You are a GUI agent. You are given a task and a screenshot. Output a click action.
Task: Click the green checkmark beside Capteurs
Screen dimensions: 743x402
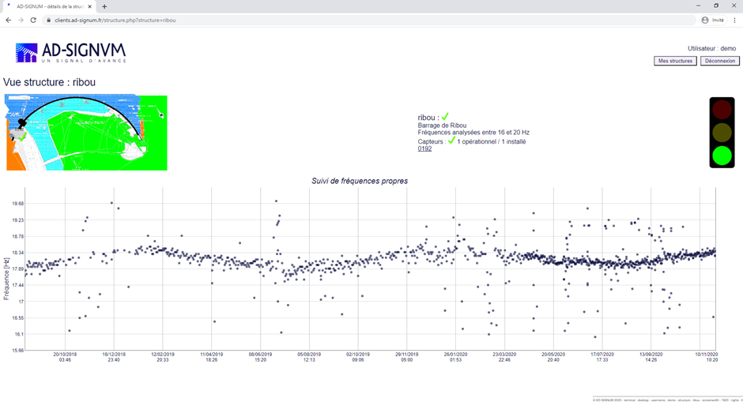[x=451, y=141]
